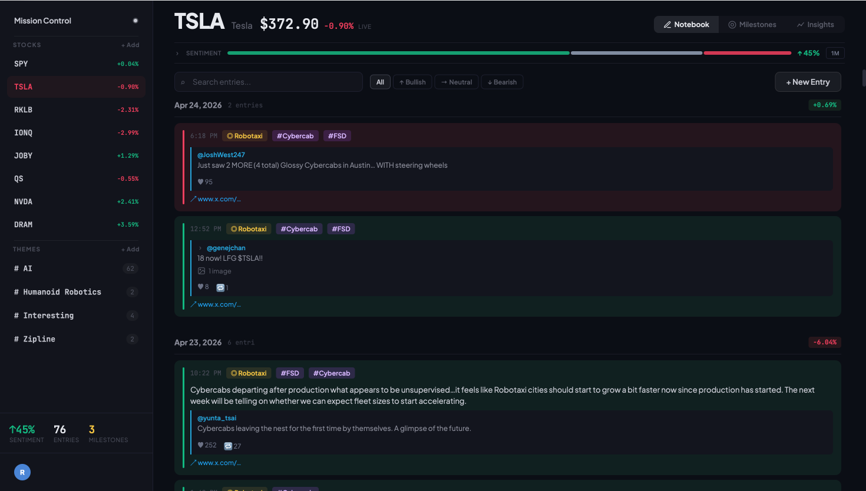Switch to the Notebook tab

coord(686,25)
